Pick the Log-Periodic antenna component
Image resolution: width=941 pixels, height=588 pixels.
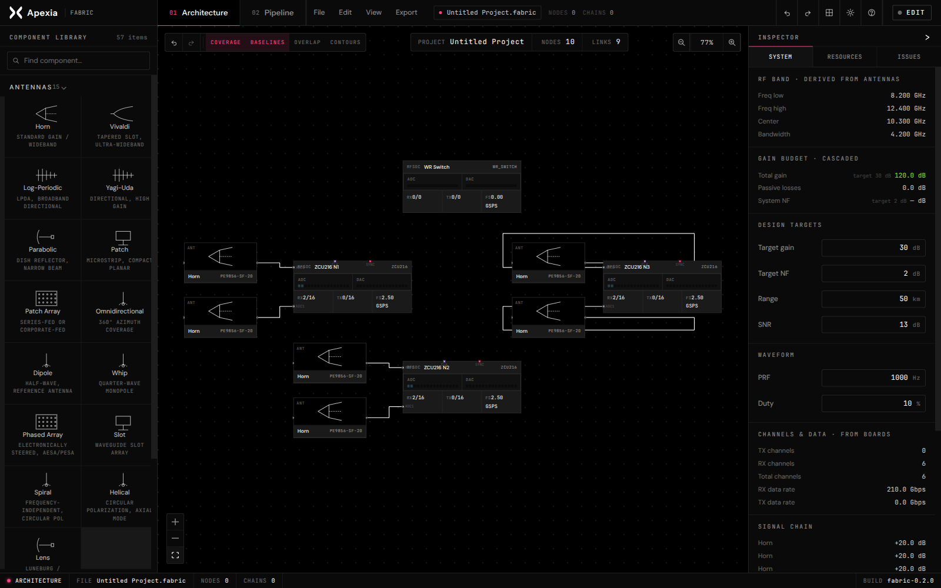43,189
